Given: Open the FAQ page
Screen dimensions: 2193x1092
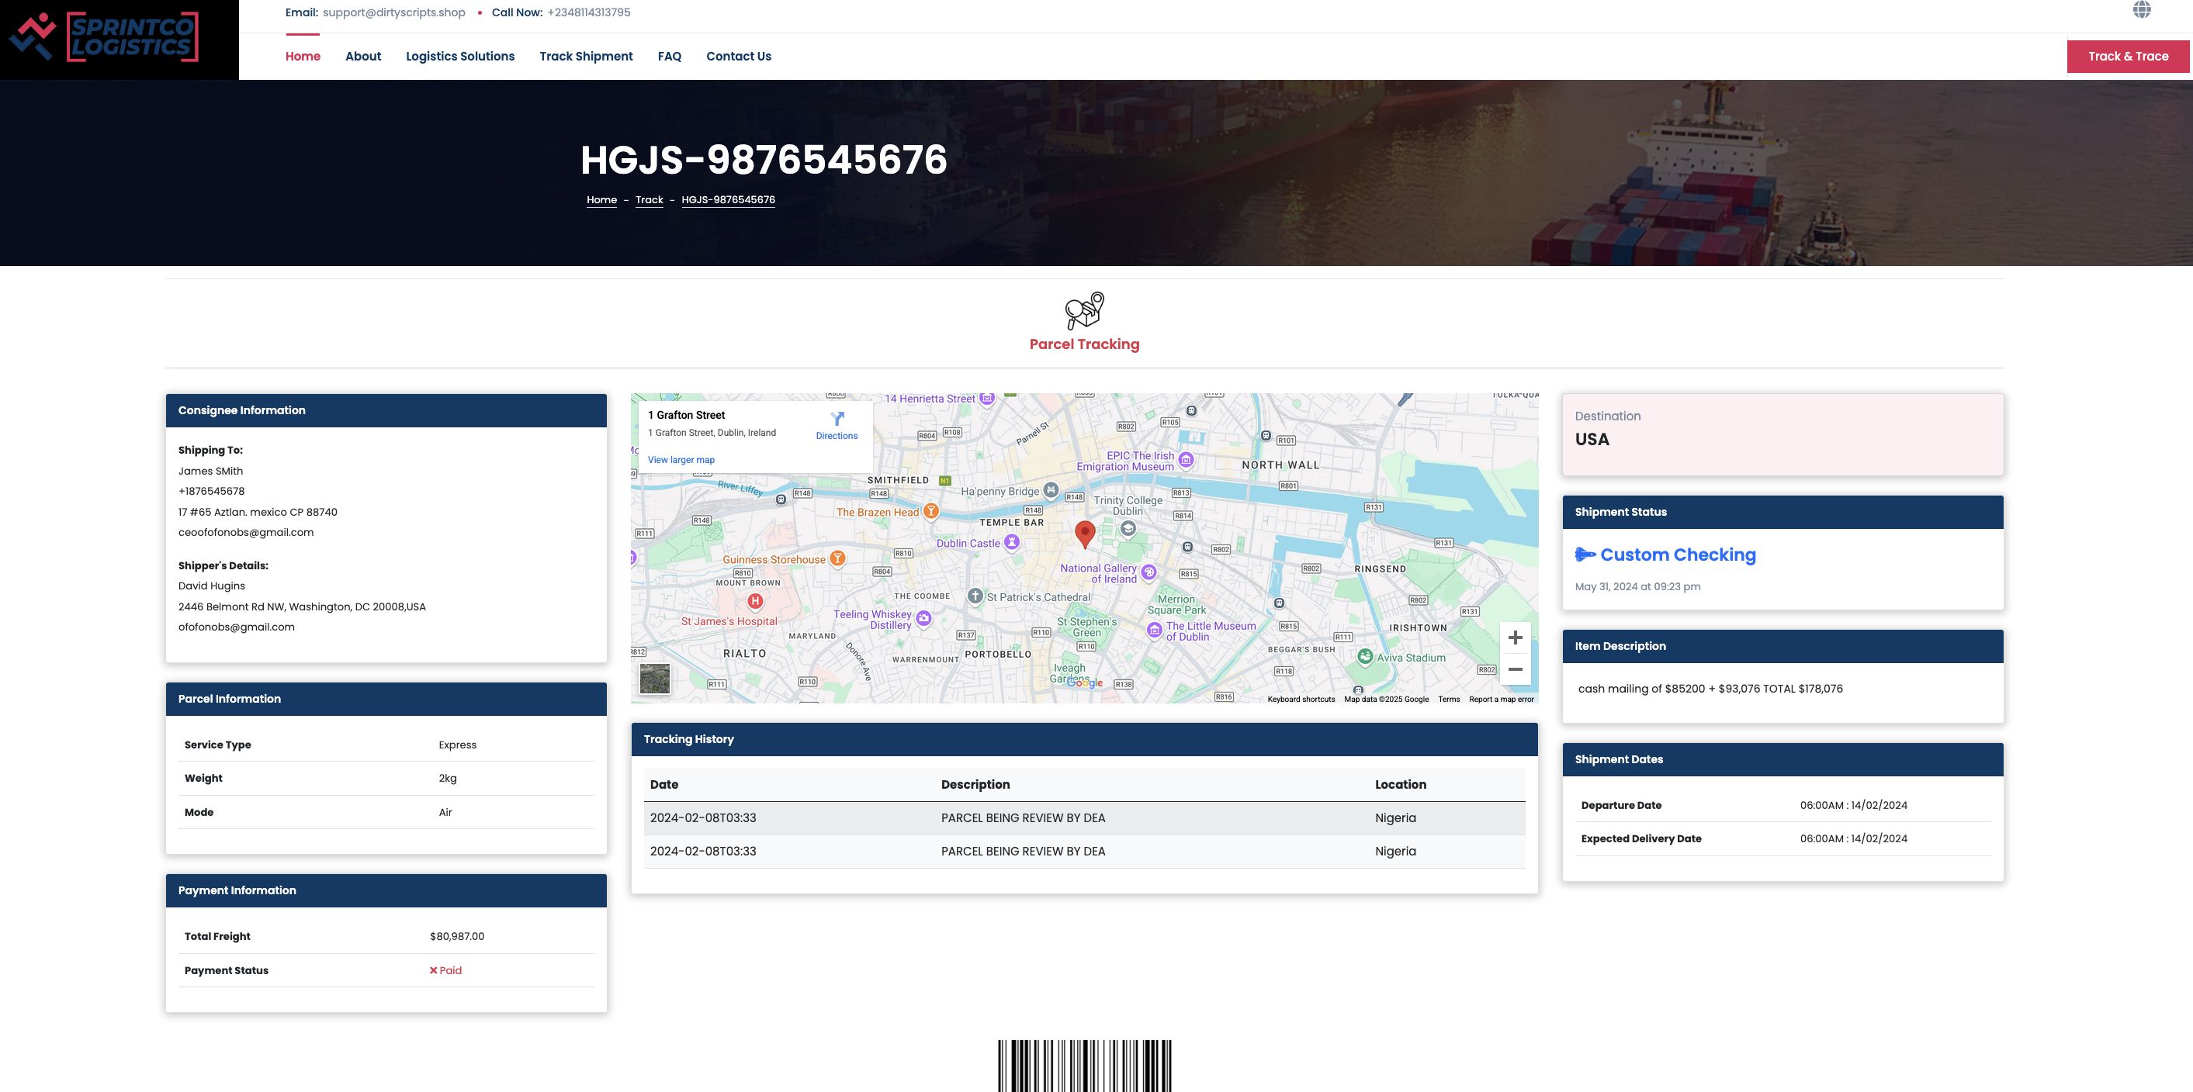Looking at the screenshot, I should tap(669, 56).
